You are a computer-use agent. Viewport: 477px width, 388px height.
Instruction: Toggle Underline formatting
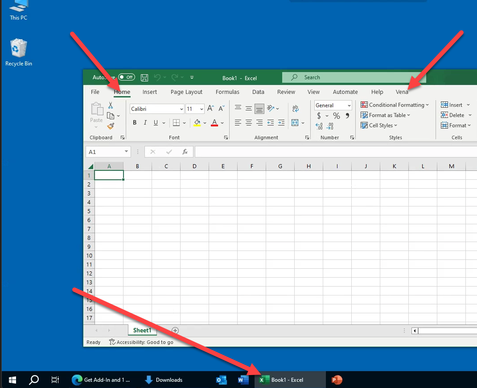156,123
